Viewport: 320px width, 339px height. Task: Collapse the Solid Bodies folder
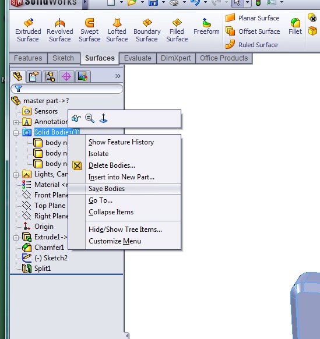(x=16, y=133)
